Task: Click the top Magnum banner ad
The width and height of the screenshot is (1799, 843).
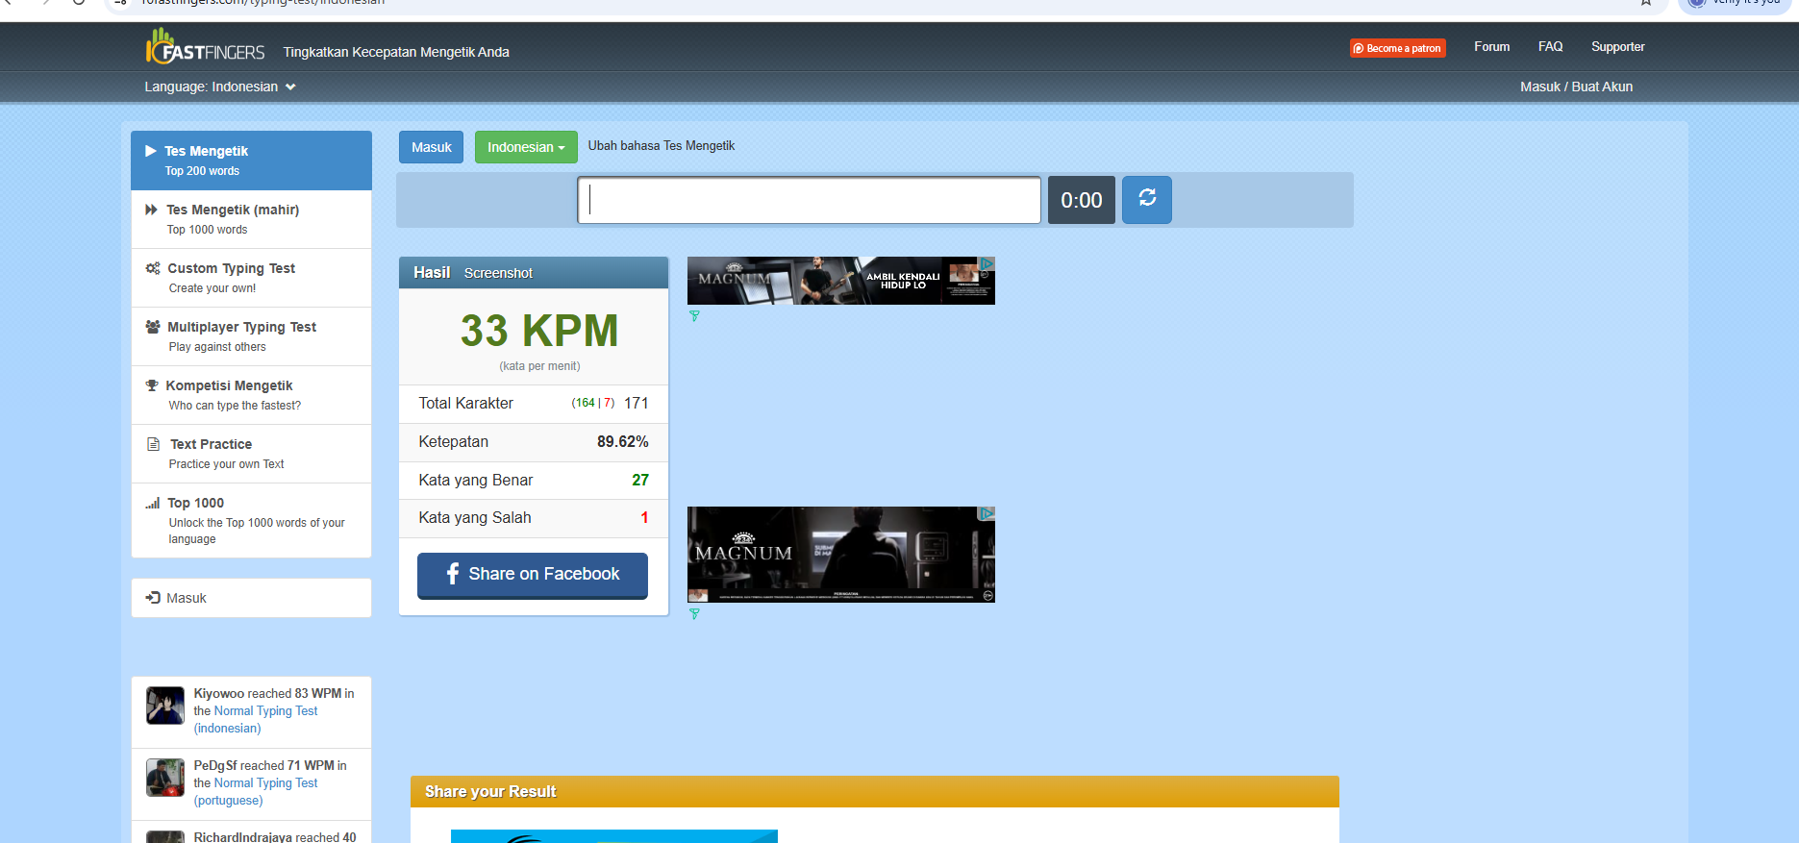Action: [x=841, y=281]
